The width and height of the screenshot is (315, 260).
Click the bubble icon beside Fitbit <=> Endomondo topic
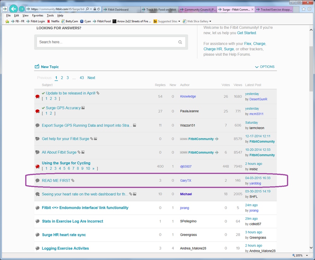click(37, 208)
